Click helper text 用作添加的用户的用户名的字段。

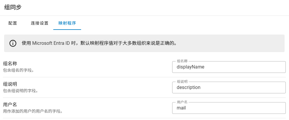[33, 111]
